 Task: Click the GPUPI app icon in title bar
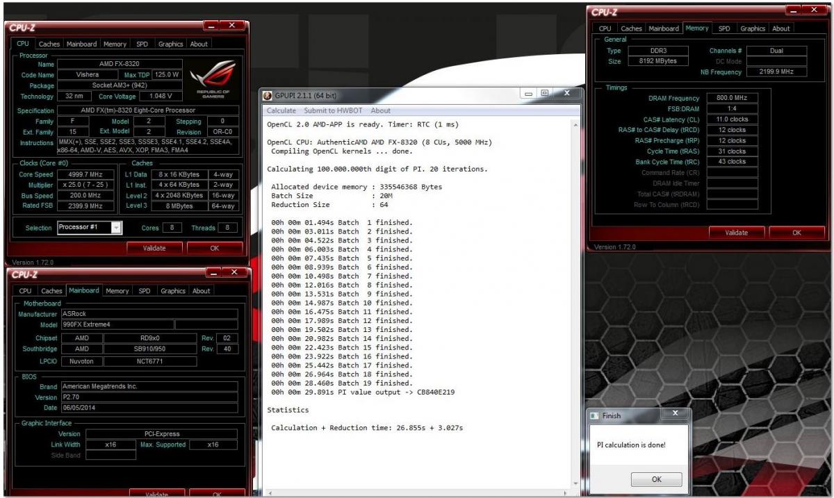[x=268, y=95]
